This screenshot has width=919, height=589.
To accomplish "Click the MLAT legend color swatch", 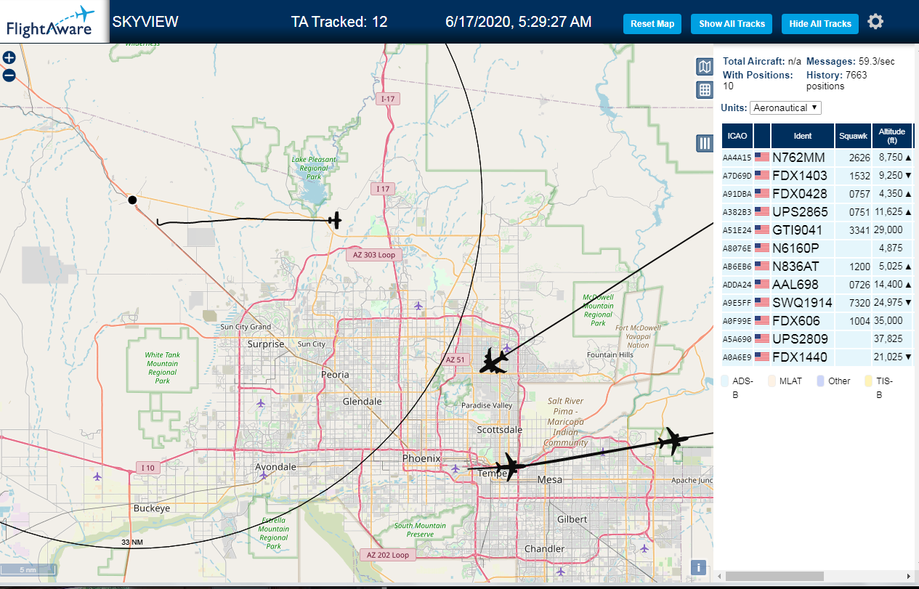I will 772,381.
